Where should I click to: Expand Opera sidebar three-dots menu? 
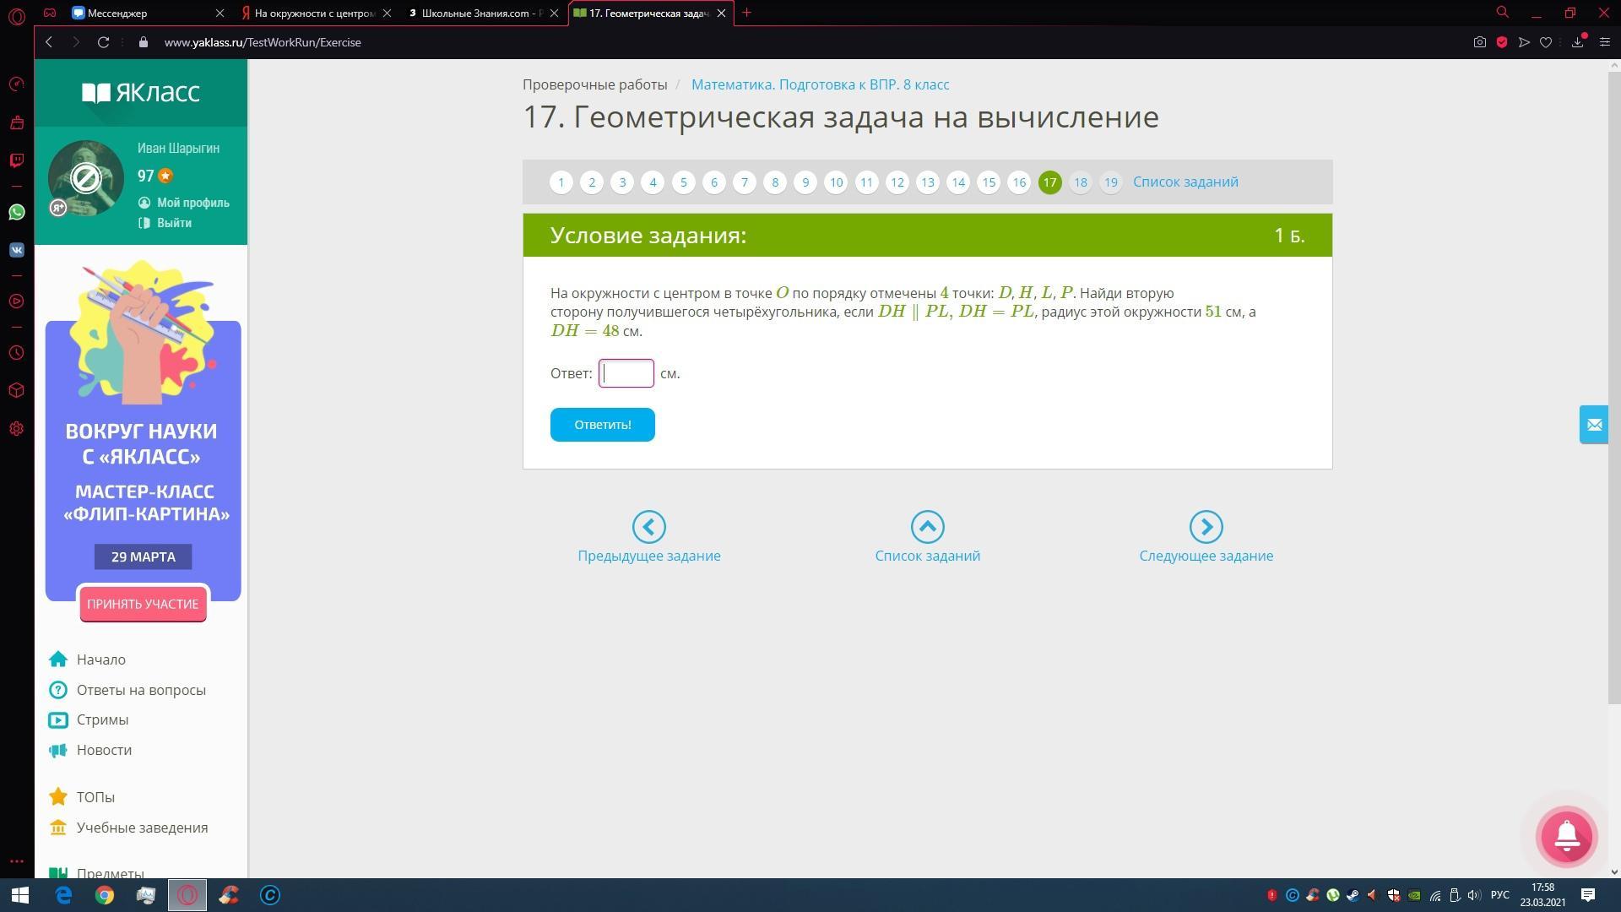(17, 861)
